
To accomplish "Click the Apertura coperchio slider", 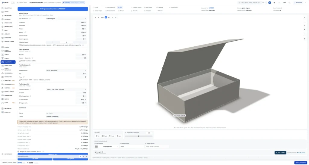I will click(139, 136).
